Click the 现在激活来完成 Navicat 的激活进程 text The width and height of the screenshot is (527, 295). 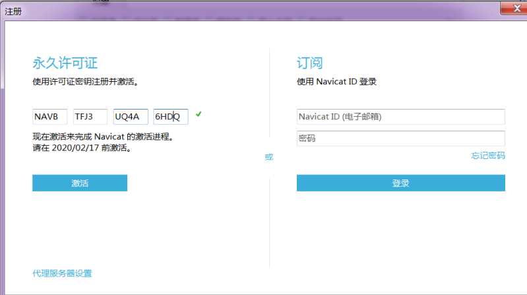click(x=103, y=137)
